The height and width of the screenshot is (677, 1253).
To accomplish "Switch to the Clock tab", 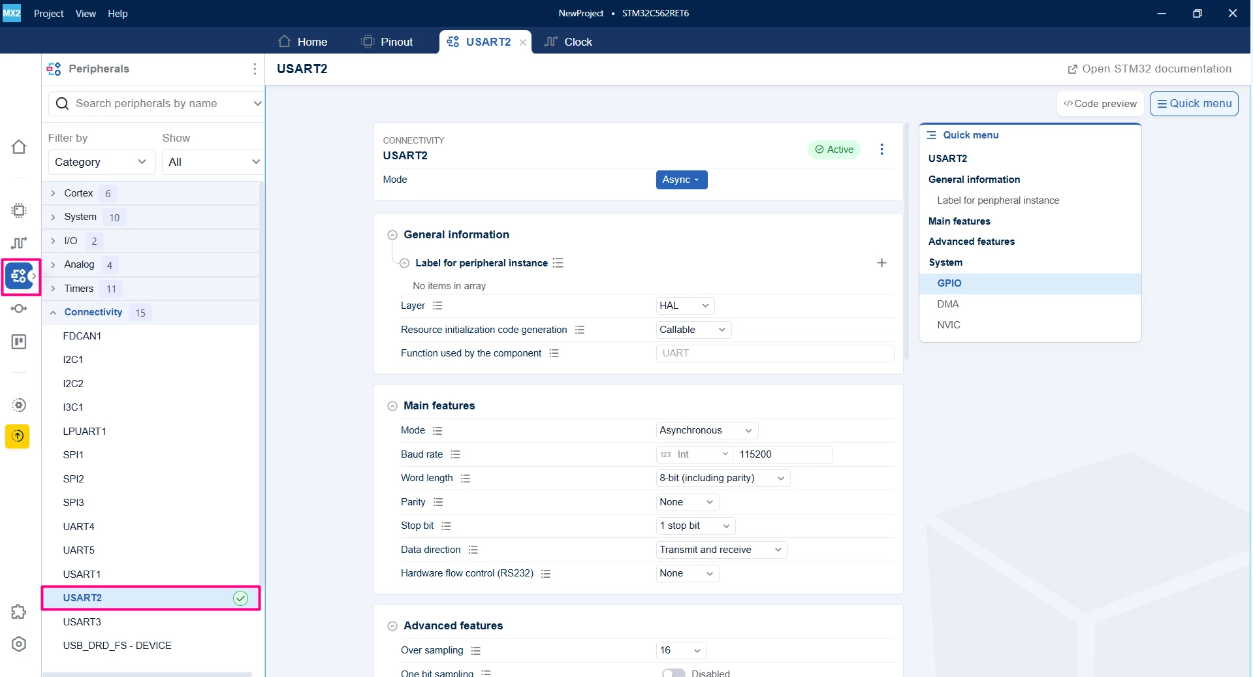I will 568,42.
